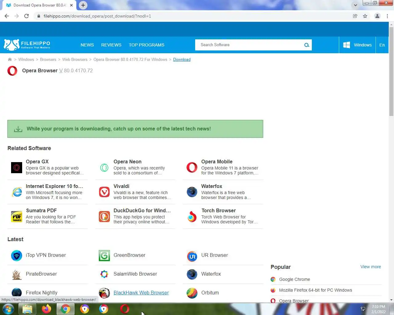Image resolution: width=394 pixels, height=315 pixels.
Task: Open the tab search dropdown arrow
Action: coord(356,5)
